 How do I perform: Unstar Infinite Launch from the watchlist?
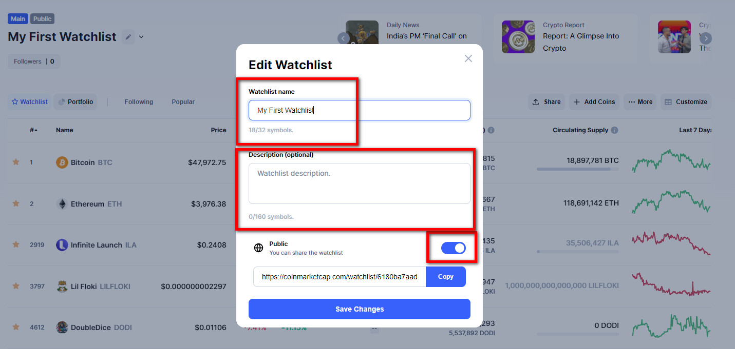[x=16, y=244]
